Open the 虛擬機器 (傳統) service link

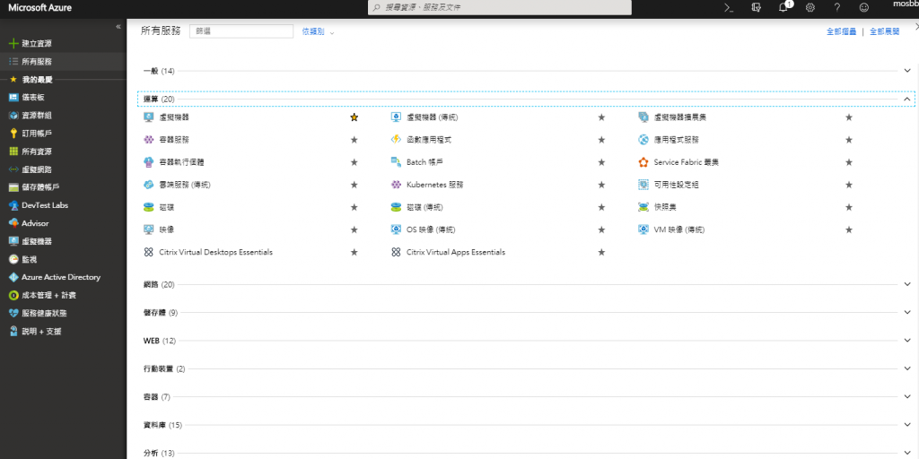(433, 117)
